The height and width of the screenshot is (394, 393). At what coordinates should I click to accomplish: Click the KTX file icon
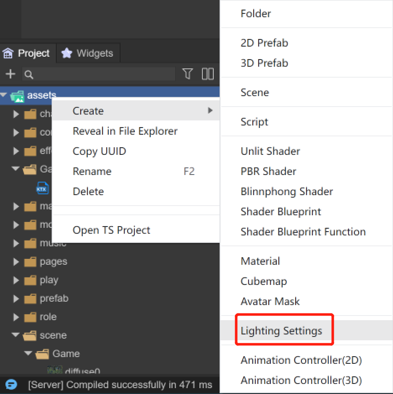42,188
